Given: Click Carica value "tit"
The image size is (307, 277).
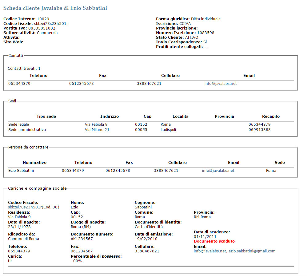Looking at the screenshot, I should 10,261.
